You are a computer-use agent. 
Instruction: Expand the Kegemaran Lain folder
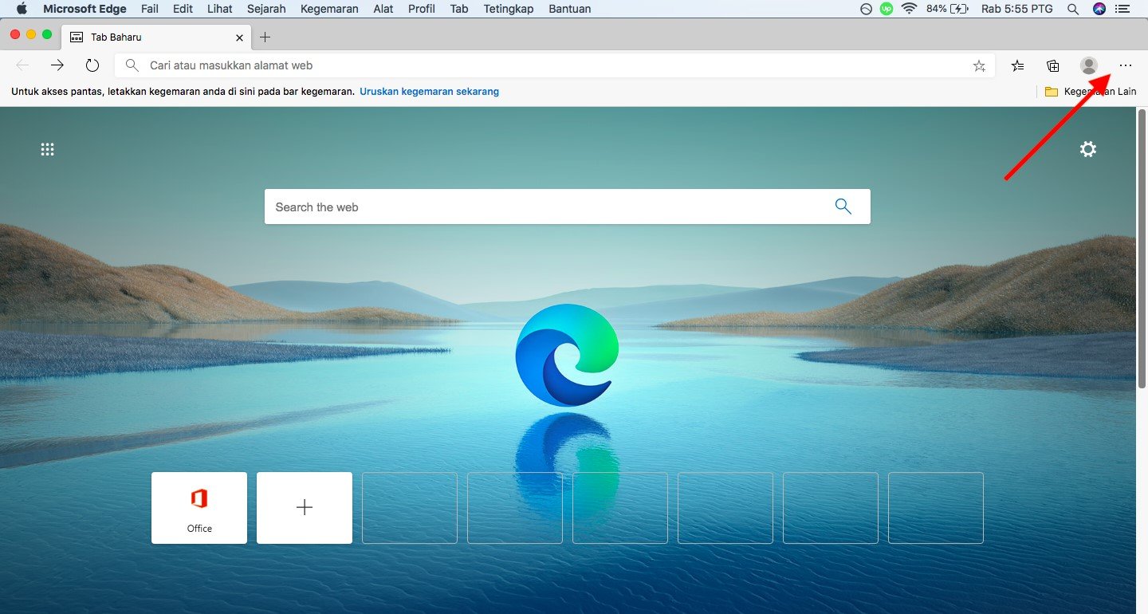tap(1091, 92)
